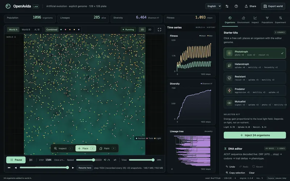
Task: Open the Populations panel tab
Action: click(267, 20)
